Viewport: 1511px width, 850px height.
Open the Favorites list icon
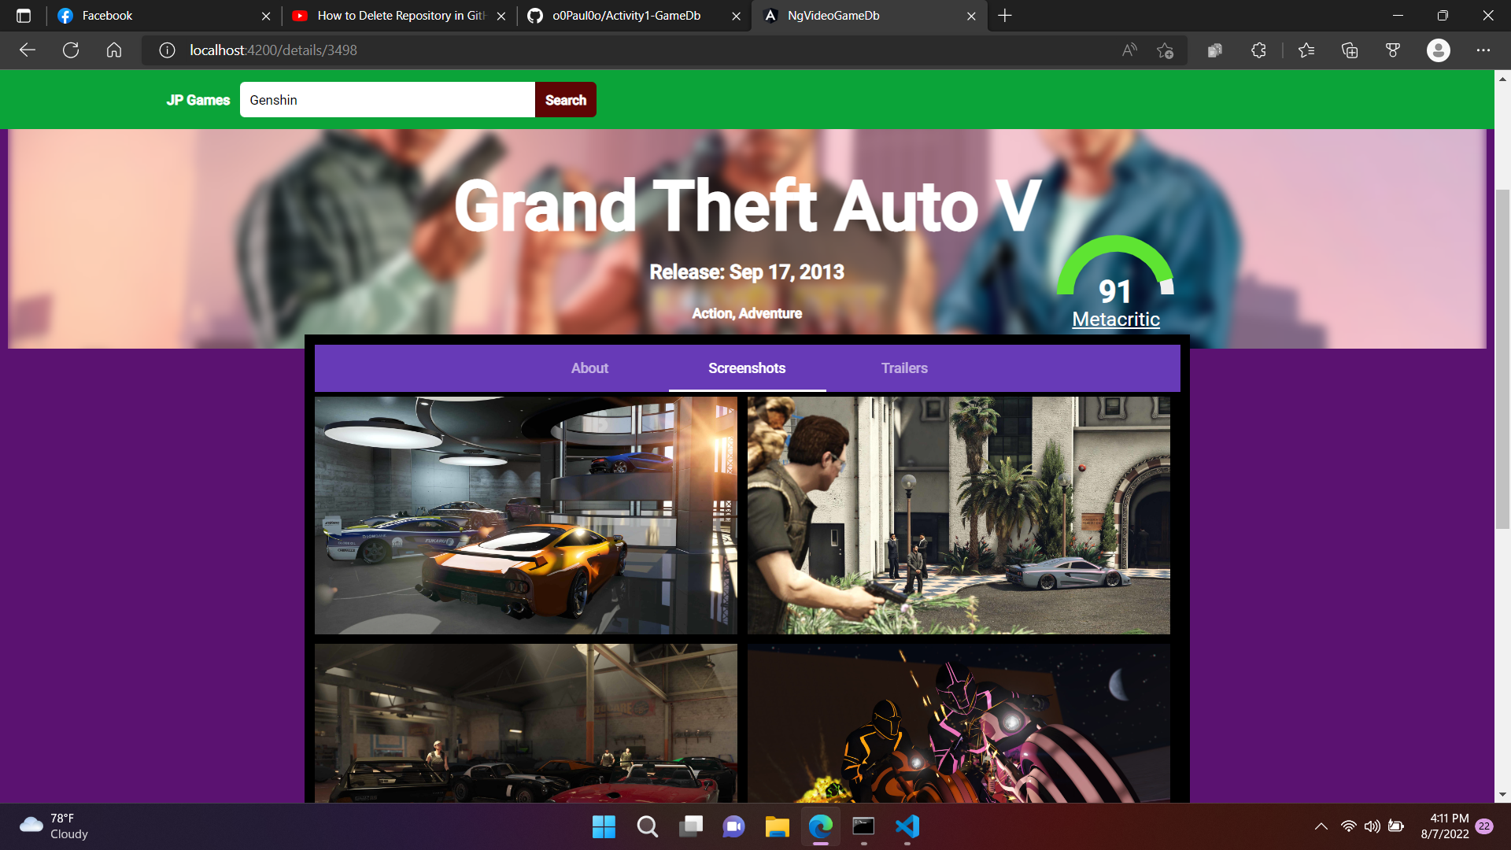[1306, 50]
